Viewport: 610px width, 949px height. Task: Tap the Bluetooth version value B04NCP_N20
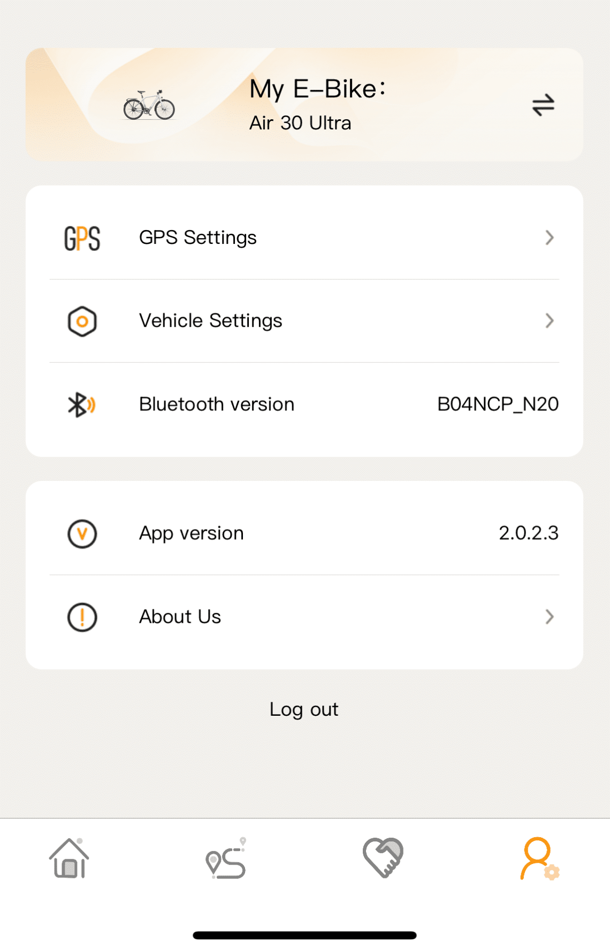tap(498, 404)
